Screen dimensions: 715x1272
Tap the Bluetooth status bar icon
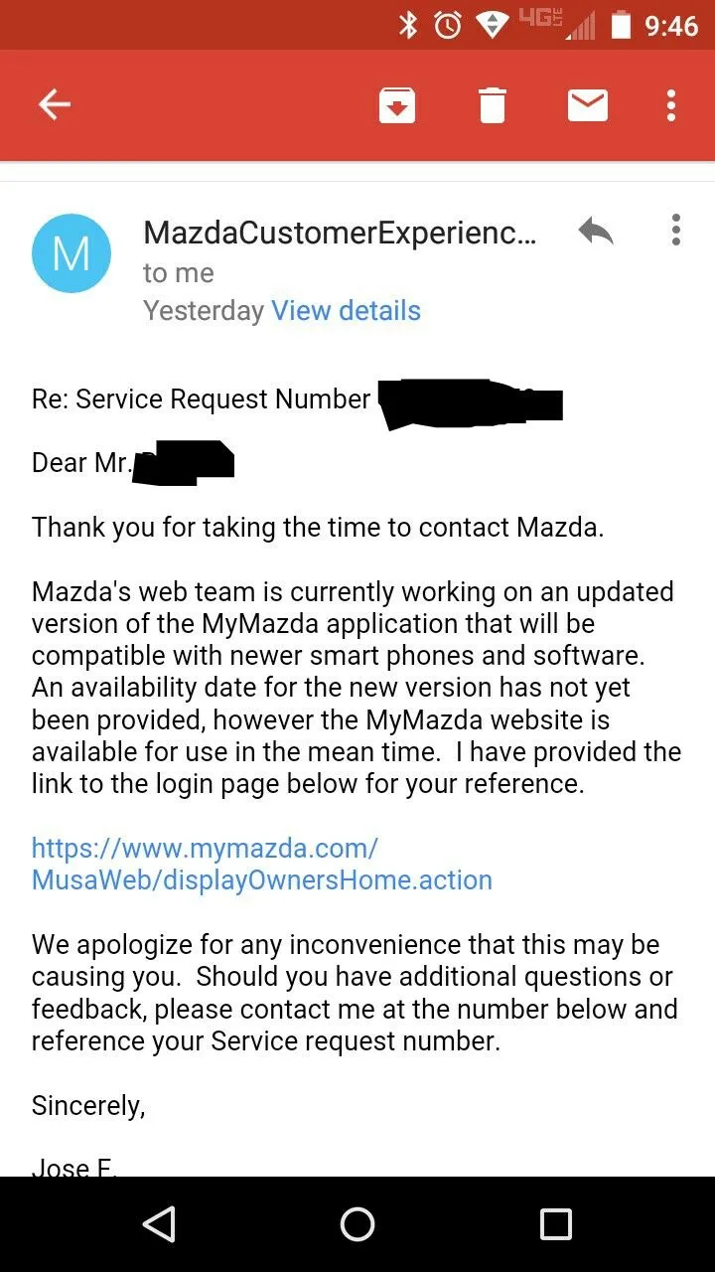click(408, 25)
